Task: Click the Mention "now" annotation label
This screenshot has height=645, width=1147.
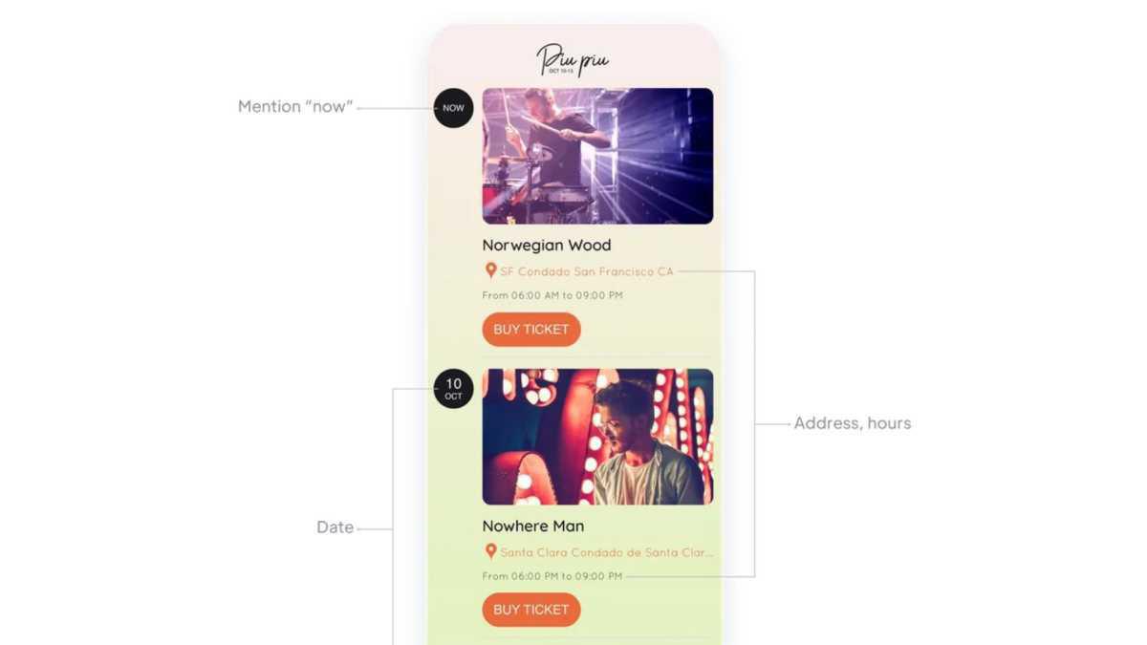Action: point(295,106)
